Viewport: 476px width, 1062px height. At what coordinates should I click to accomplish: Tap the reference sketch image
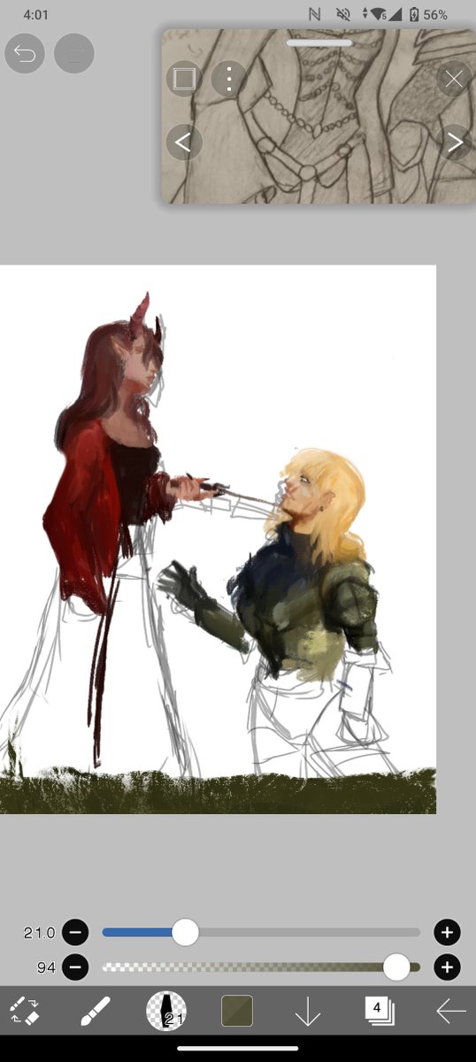pyautogui.click(x=319, y=115)
